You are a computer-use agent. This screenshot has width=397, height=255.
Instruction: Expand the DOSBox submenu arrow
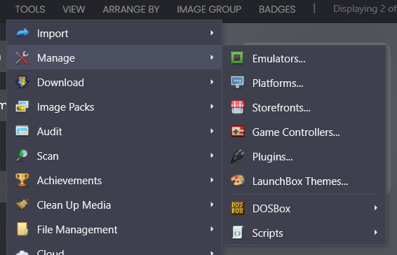click(376, 208)
